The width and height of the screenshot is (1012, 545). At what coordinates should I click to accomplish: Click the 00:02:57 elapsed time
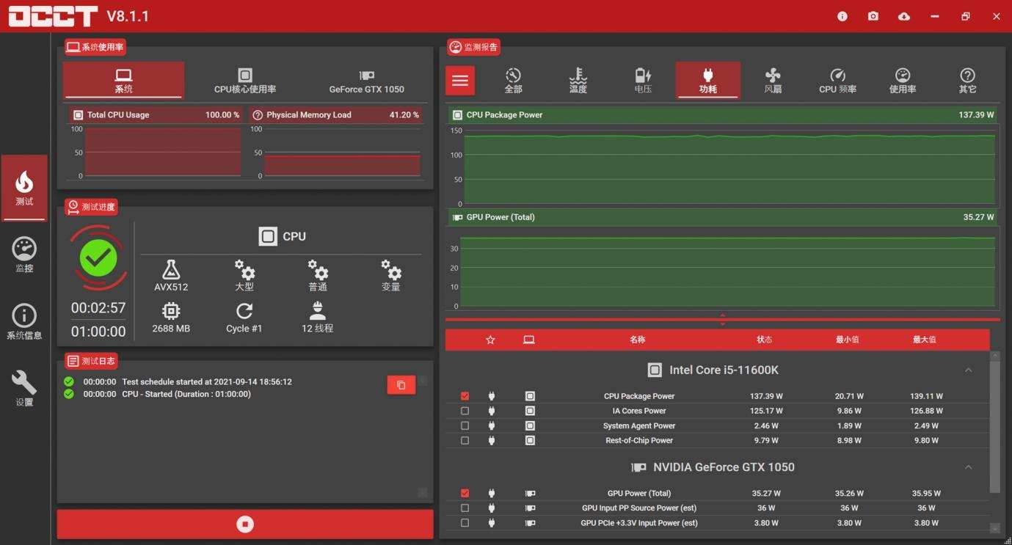[98, 308]
